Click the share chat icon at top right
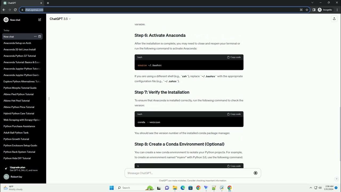The width and height of the screenshot is (341, 192). click(334, 19)
